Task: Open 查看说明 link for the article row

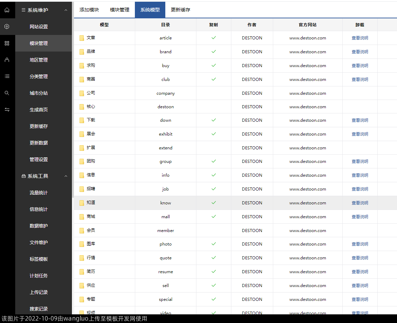Action: click(x=360, y=38)
